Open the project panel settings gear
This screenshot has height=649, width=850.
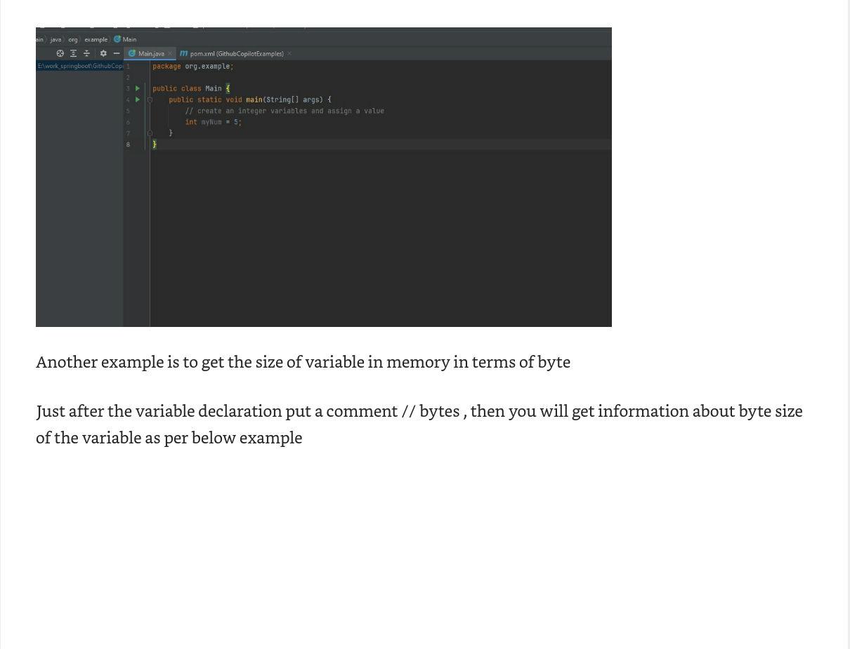tap(103, 53)
